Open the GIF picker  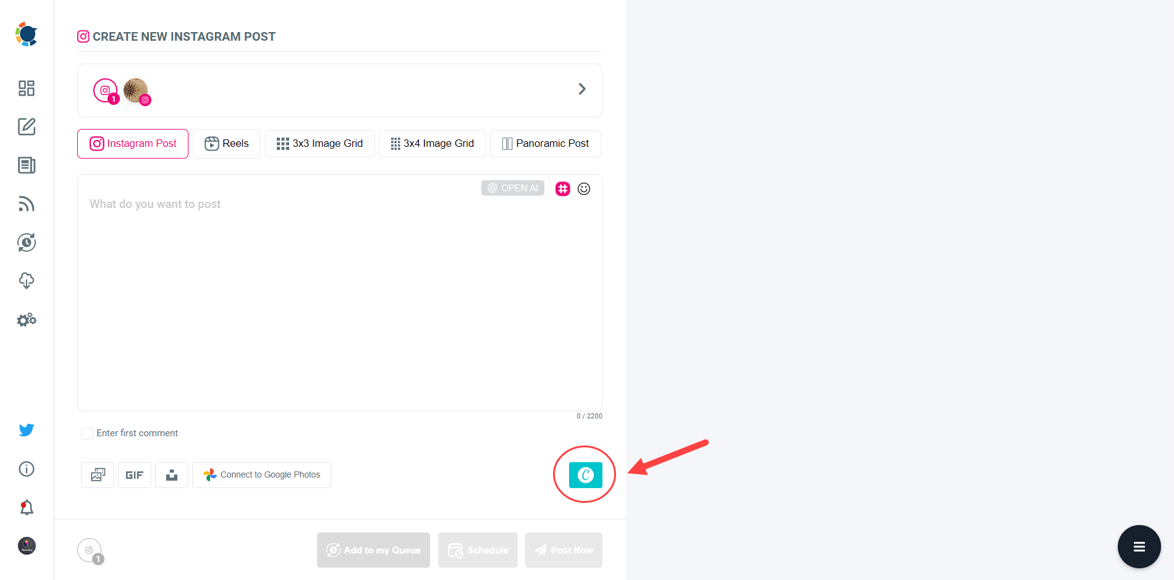134,474
